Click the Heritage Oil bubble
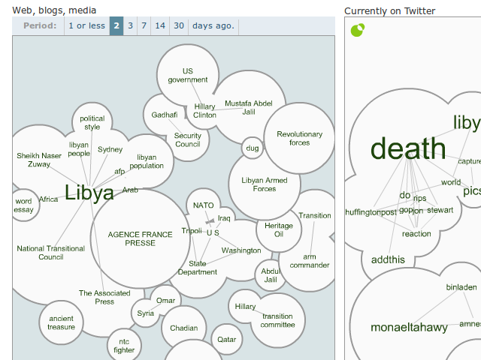 click(279, 230)
